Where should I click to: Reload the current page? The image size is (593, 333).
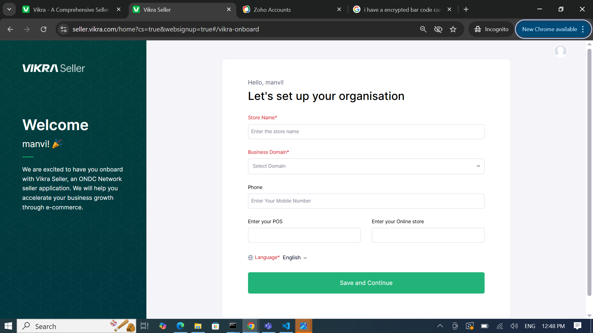coord(44,29)
